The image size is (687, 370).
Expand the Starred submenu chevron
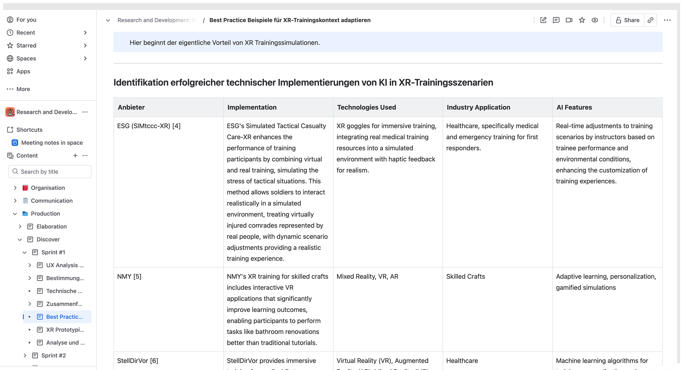85,46
